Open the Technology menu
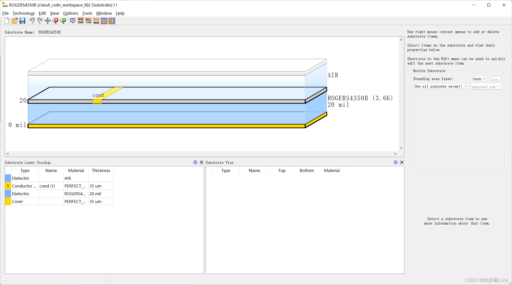Screen dimensions: 512x285 24,13
